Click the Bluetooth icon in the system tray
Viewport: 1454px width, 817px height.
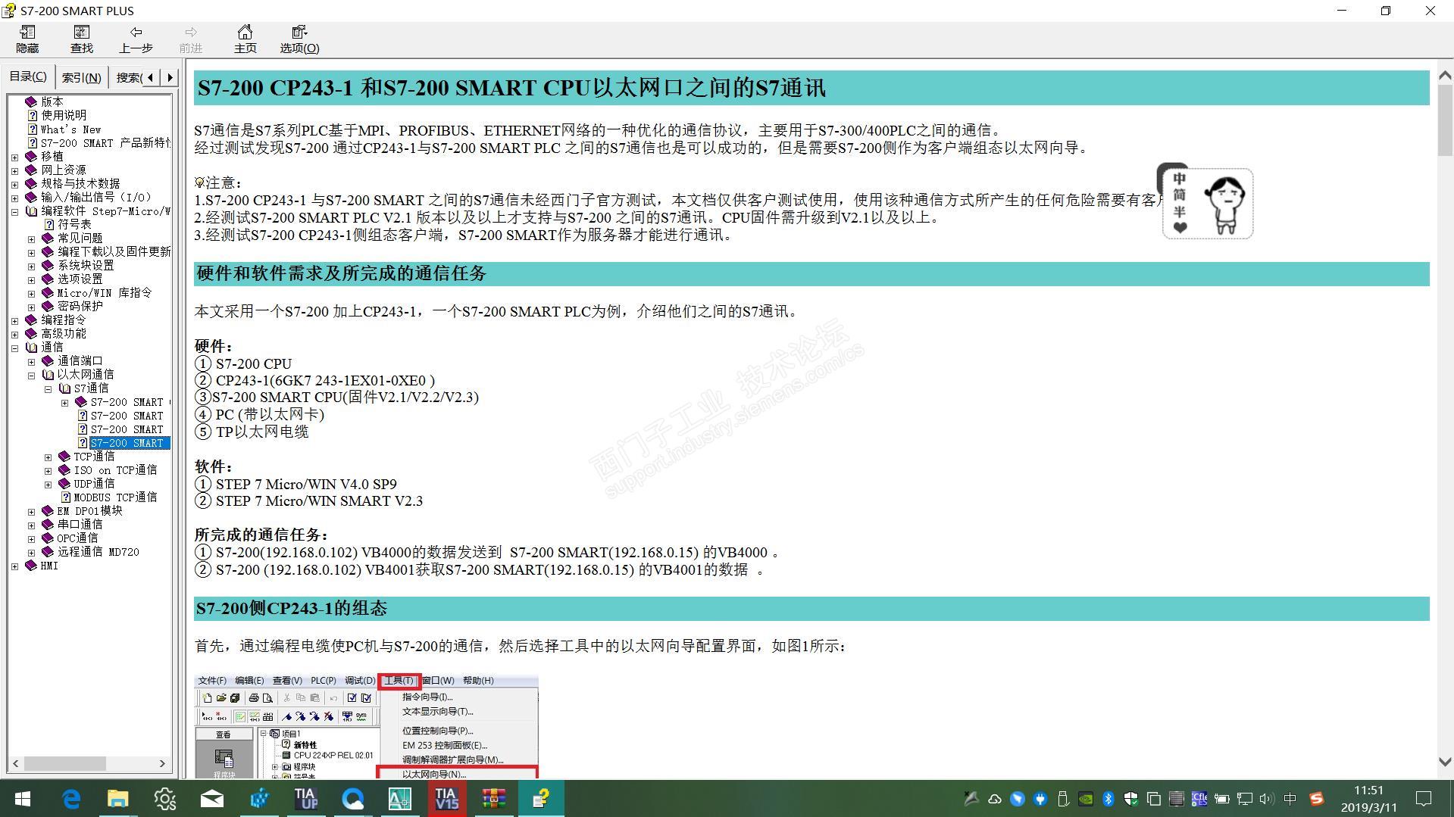[1108, 798]
